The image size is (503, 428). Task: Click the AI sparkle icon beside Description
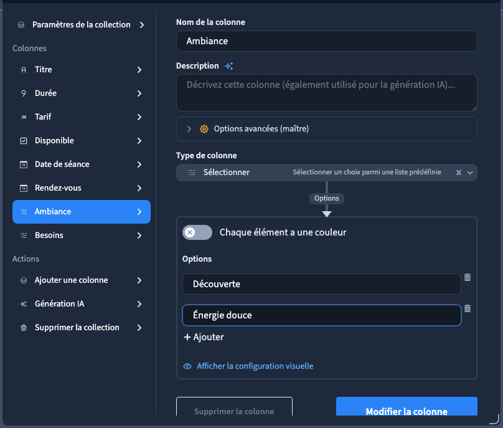pyautogui.click(x=229, y=66)
